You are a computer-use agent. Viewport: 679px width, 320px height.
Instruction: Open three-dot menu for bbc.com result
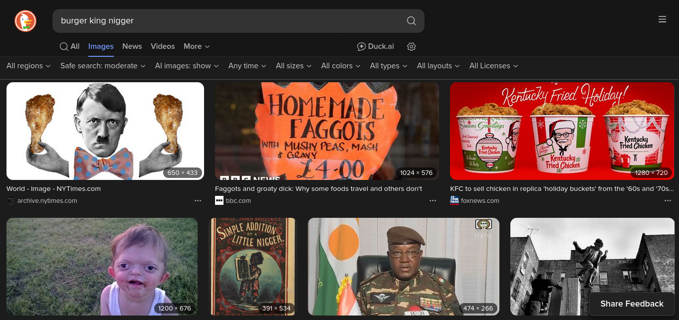[433, 201]
